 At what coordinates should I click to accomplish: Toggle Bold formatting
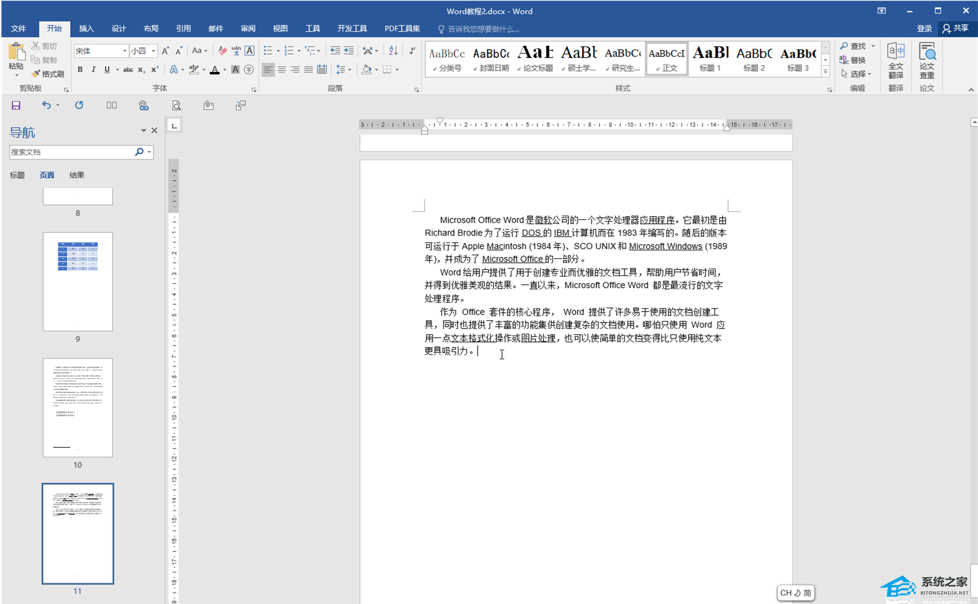tap(80, 70)
